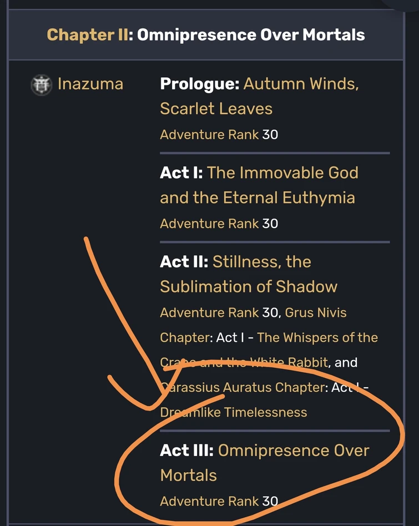Click the 'Prologue' bold label
Screen dimensions: 419x526
(198, 83)
